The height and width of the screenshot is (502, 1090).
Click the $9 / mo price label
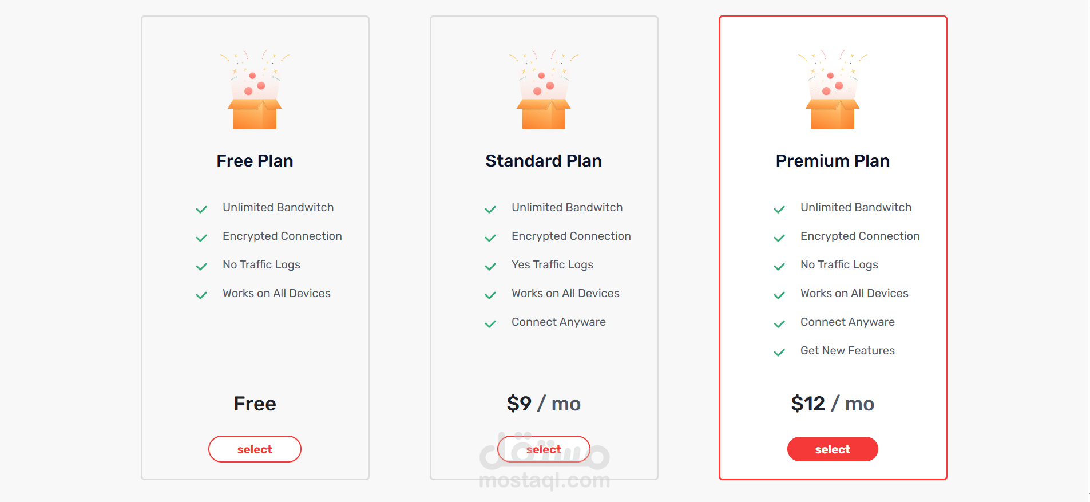pyautogui.click(x=544, y=404)
